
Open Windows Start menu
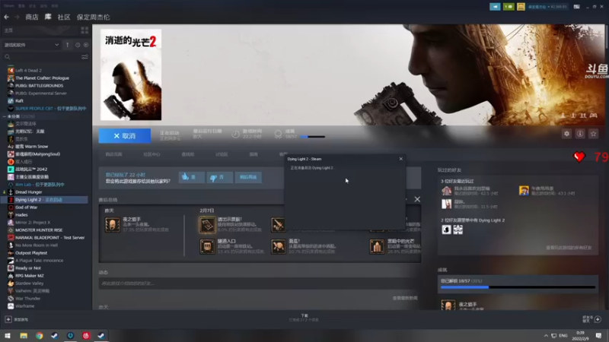(8, 336)
